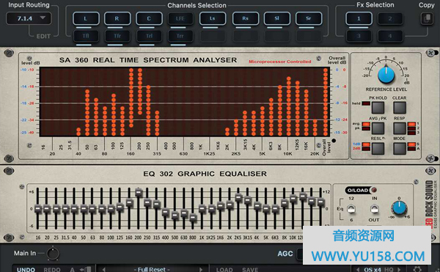Image resolution: width=440 pixels, height=272 pixels.
Task: Open the settings gear in the bottom bar
Action: [417, 269]
